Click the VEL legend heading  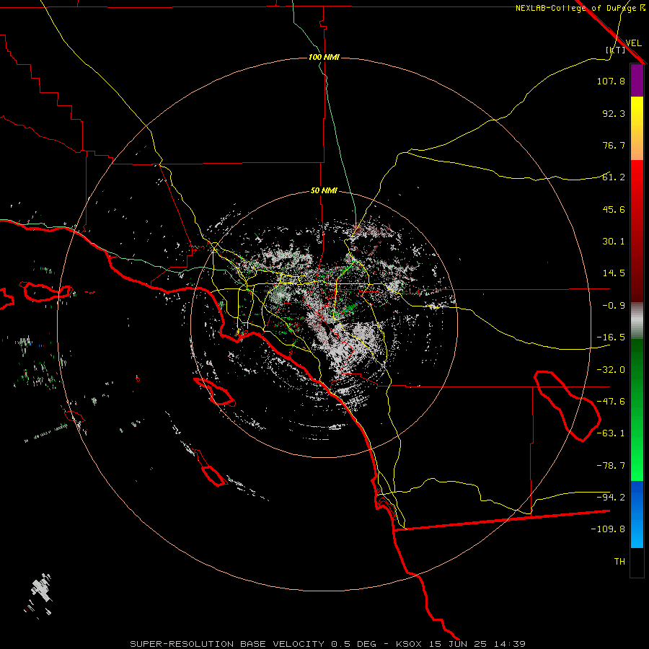click(x=633, y=43)
